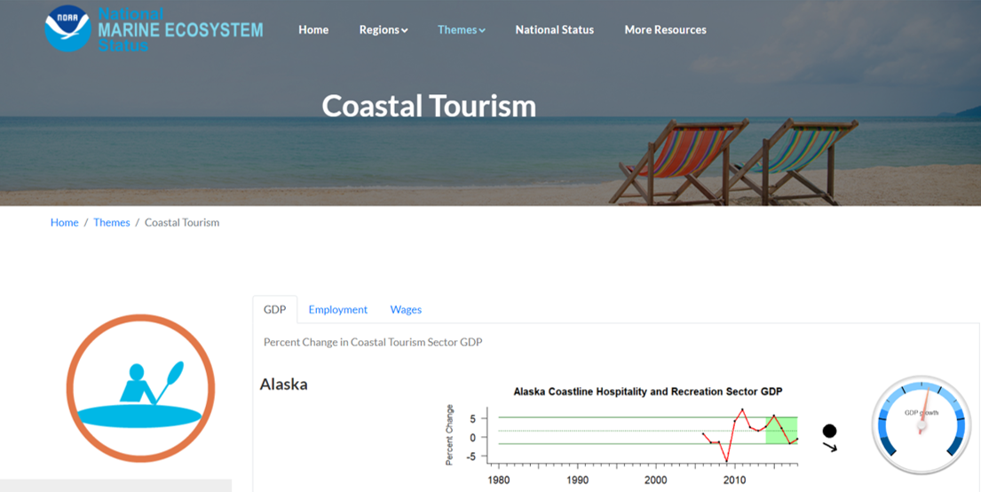Image resolution: width=981 pixels, height=492 pixels.
Task: Open the National Status page
Action: click(x=554, y=29)
